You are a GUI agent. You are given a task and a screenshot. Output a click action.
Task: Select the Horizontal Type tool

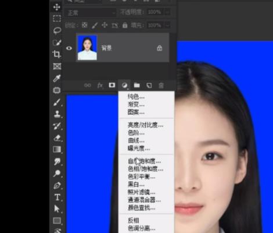pos(58,197)
